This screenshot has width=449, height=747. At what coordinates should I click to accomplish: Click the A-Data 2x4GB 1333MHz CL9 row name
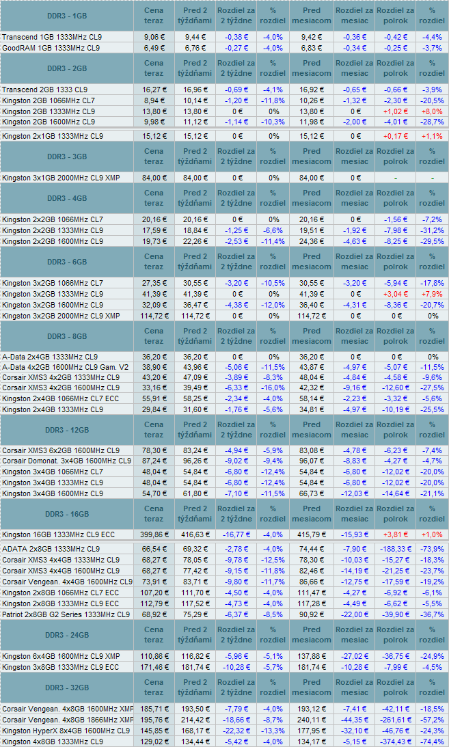[50, 357]
